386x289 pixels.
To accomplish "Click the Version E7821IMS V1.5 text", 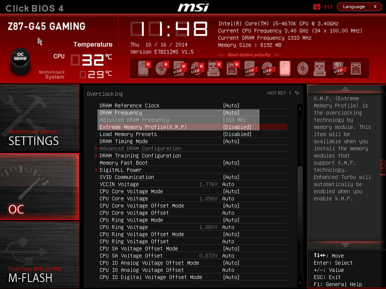I will click(x=162, y=52).
